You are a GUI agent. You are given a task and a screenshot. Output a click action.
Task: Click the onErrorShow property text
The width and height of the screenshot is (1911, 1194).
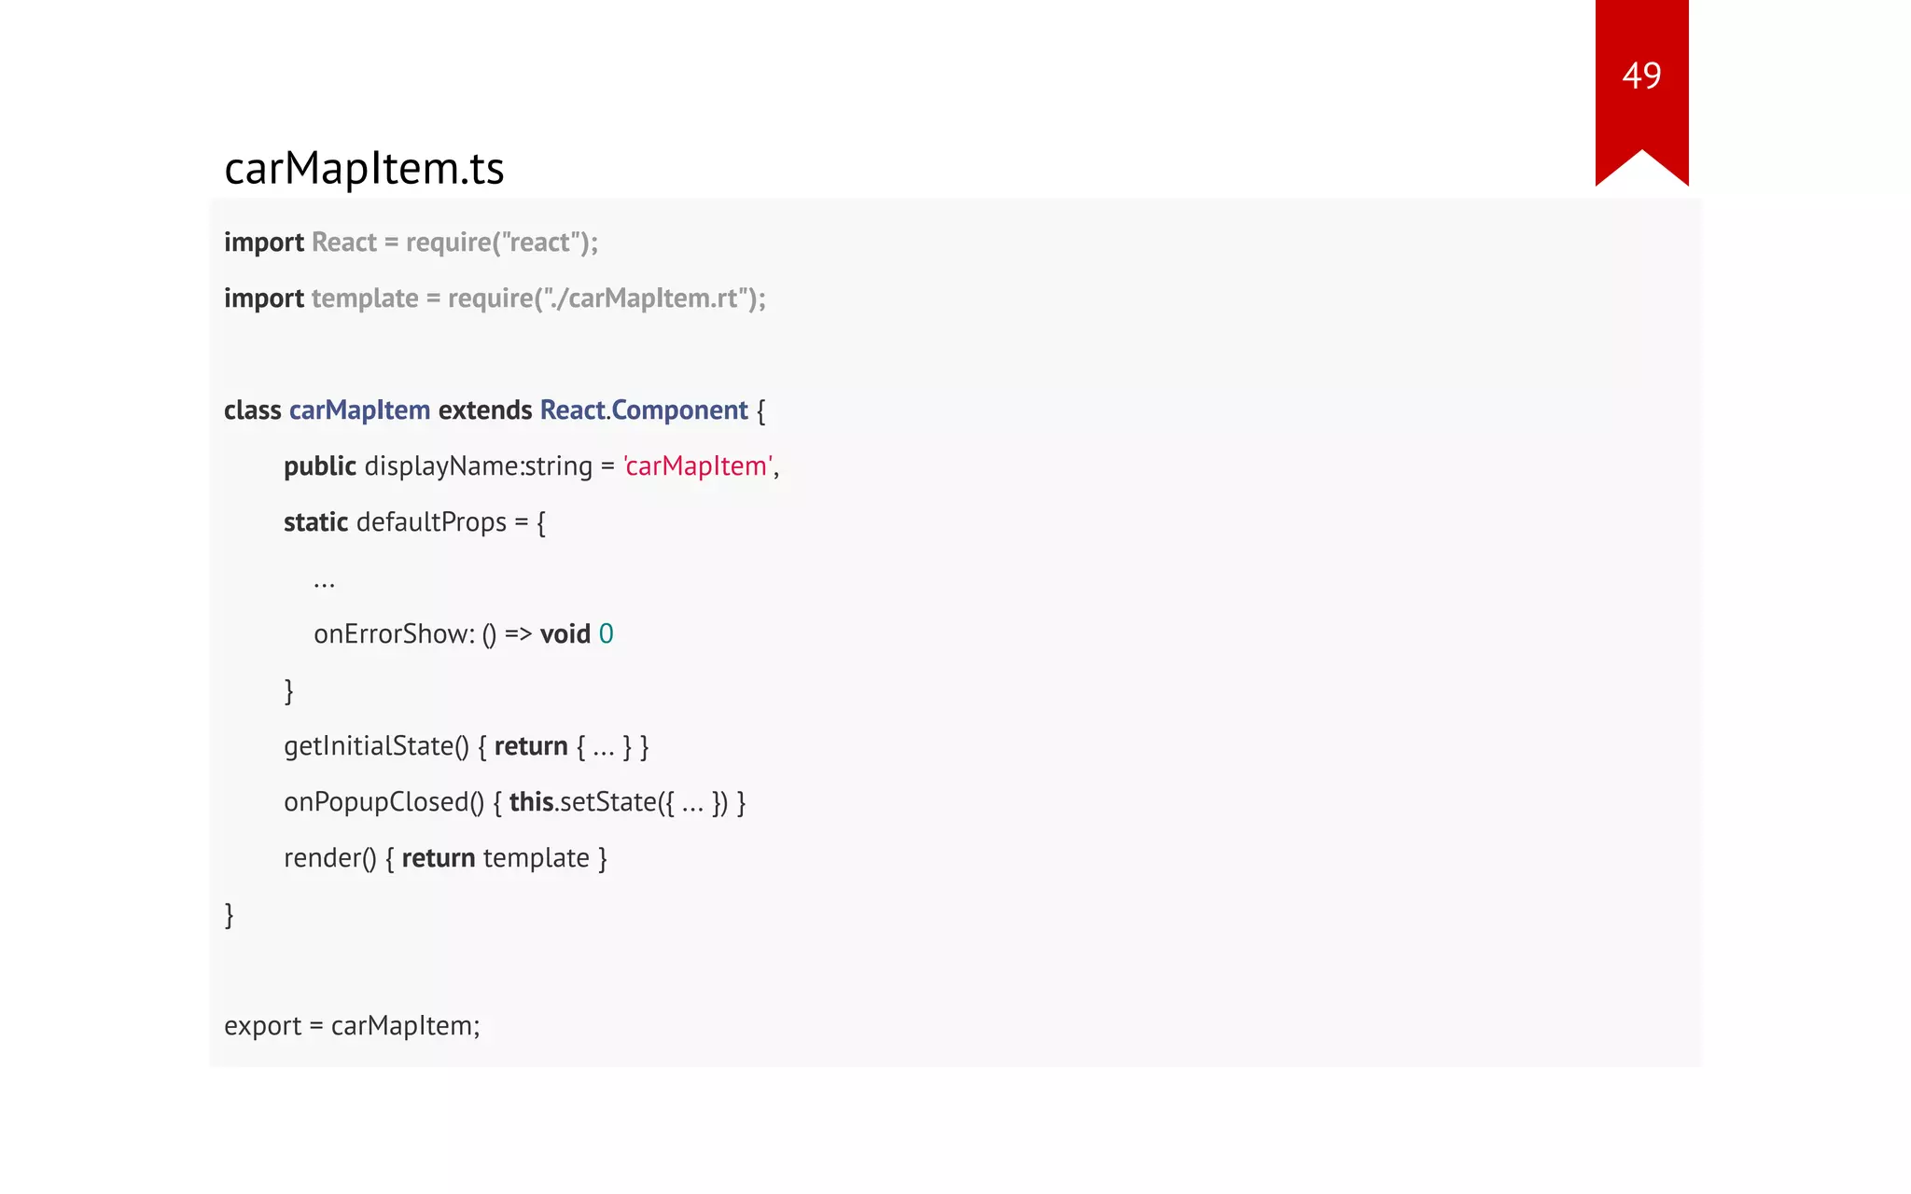394,634
